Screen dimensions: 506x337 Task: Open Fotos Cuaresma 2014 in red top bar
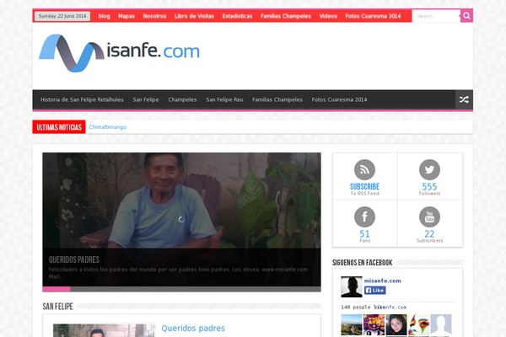tap(373, 16)
